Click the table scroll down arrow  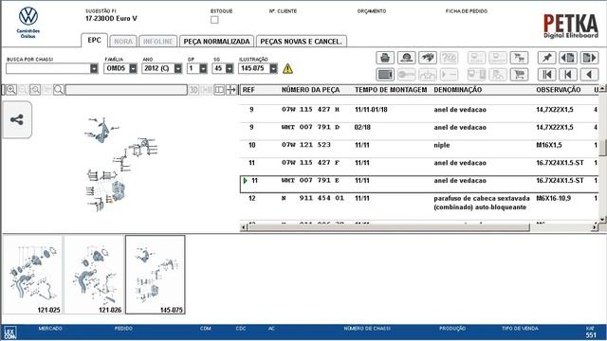[603, 219]
